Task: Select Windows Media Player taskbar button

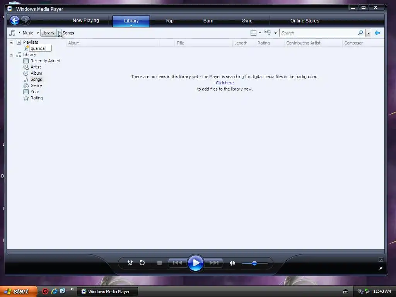Action: click(x=108, y=292)
